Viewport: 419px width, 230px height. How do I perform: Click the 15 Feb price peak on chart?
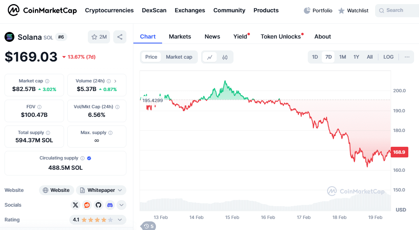click(x=225, y=81)
